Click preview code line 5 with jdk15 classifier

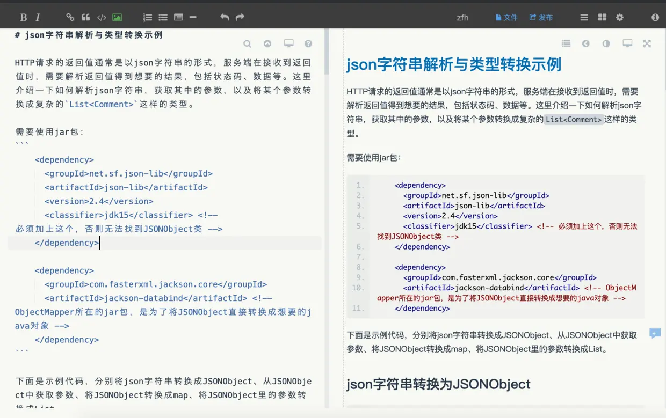point(507,231)
